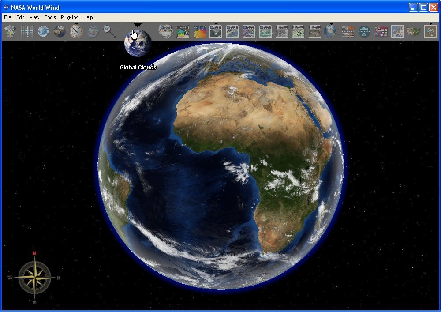Toggle the green-and-black imagery layer icon

tap(298, 31)
